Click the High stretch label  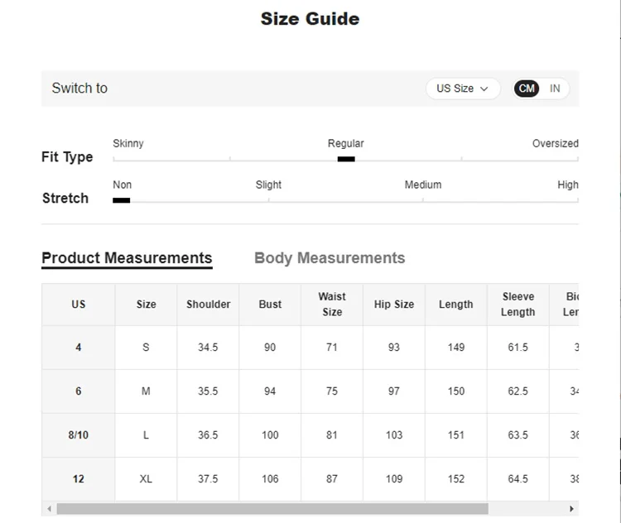coord(568,185)
